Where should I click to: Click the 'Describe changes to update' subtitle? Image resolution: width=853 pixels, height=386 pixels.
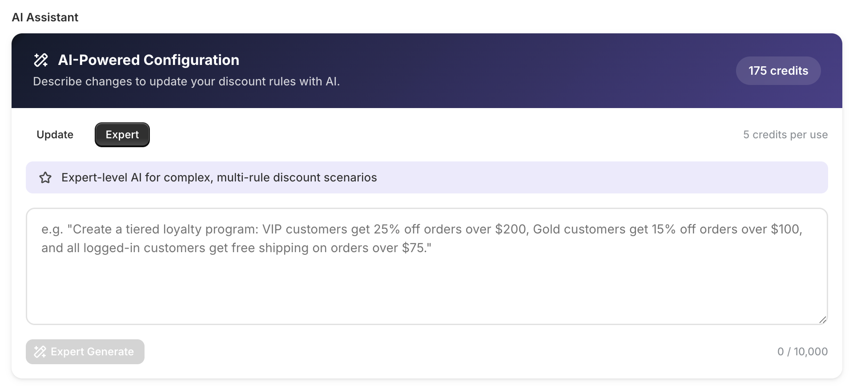(186, 82)
